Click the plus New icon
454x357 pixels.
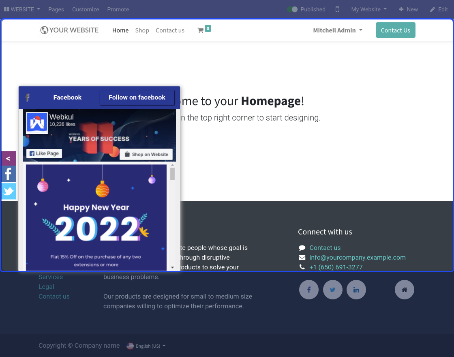[401, 9]
